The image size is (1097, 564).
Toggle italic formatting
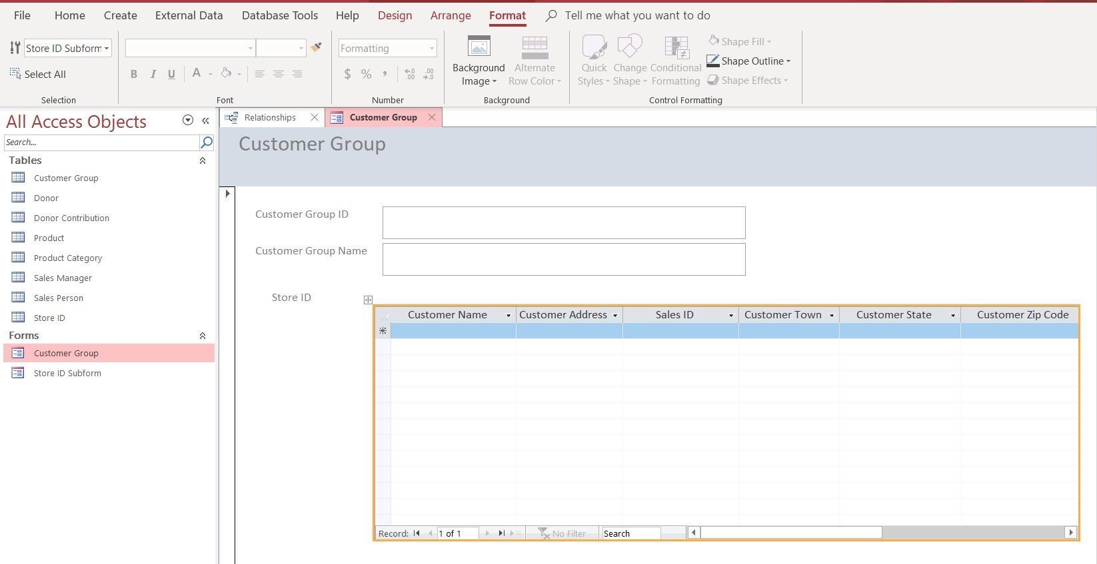click(x=153, y=74)
